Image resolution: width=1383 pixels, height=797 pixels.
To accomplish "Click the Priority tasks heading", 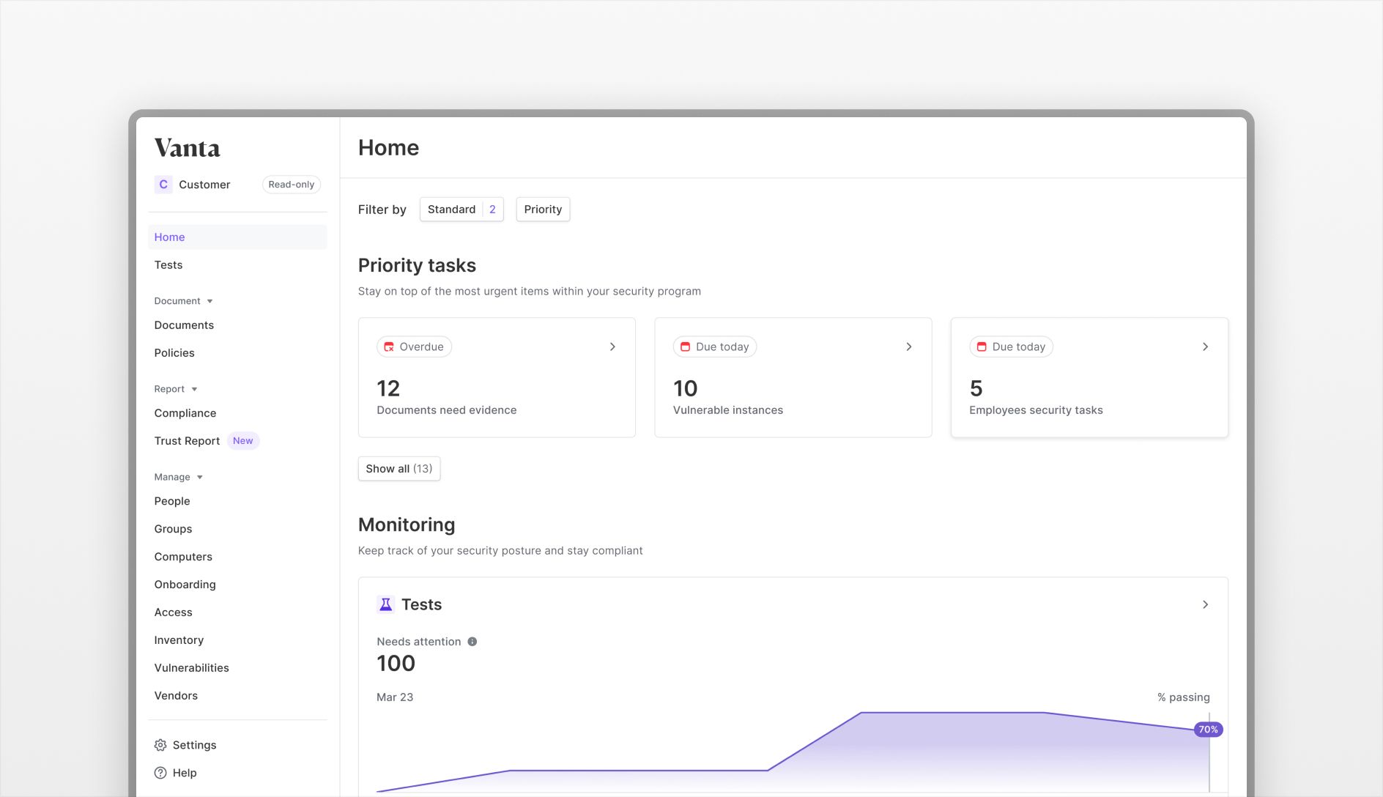I will tap(417, 265).
